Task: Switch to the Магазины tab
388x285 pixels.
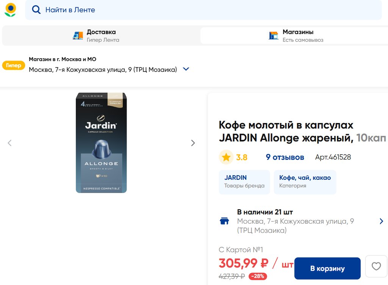Action: pos(297,36)
